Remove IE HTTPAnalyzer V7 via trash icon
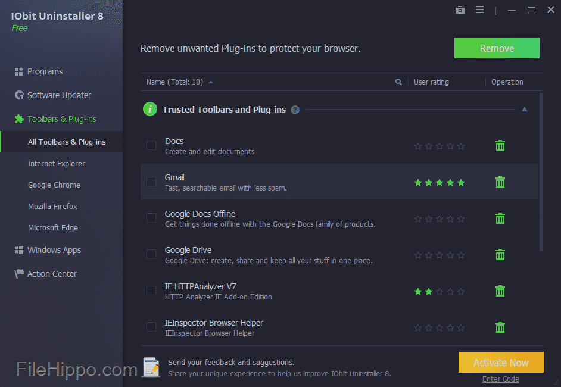The height and width of the screenshot is (387, 561). pos(500,291)
